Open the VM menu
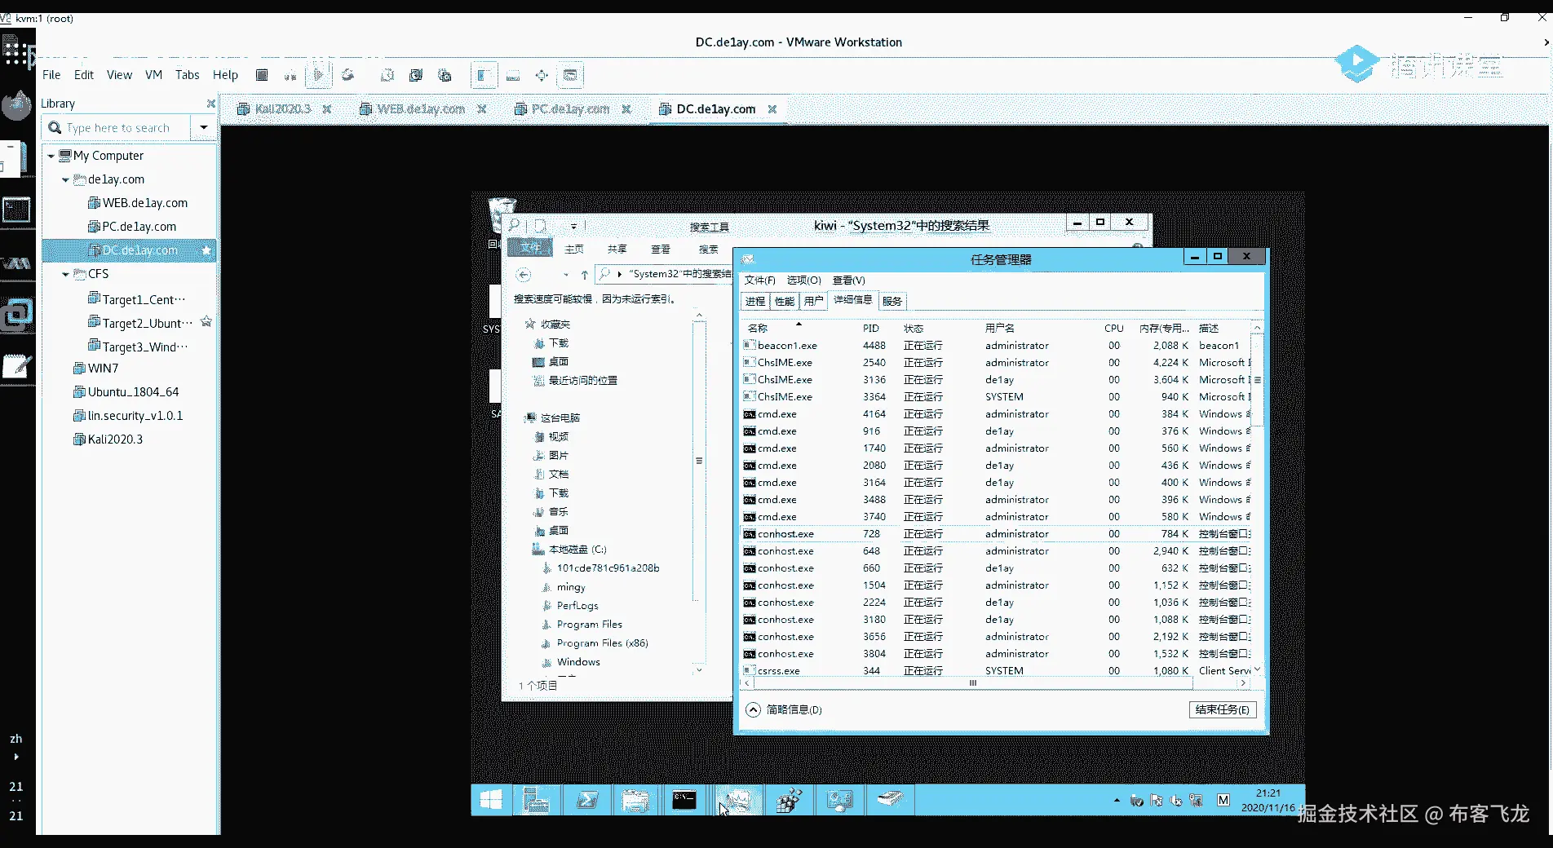1553x848 pixels. click(x=153, y=75)
